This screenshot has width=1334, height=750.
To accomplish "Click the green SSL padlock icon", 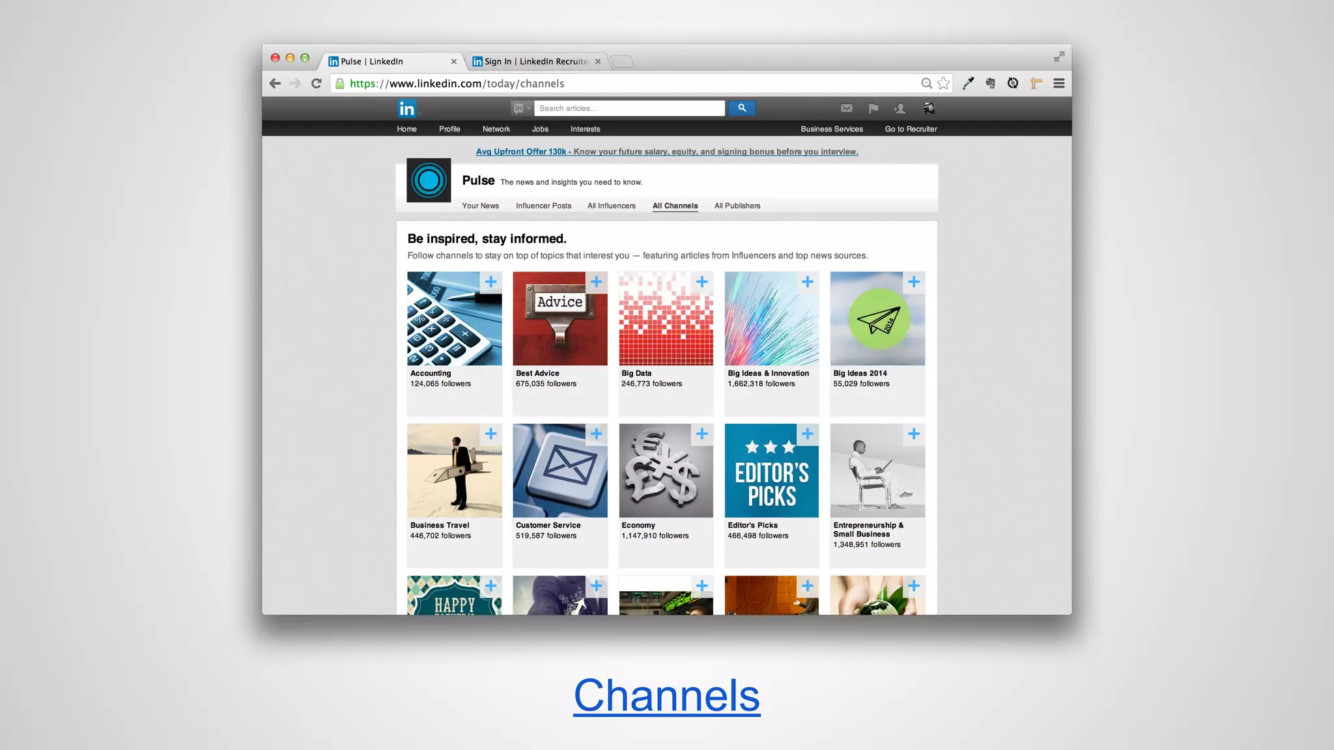I will [339, 83].
